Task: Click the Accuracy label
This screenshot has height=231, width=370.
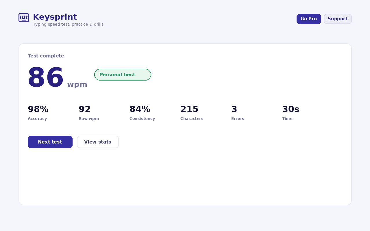Action: [37, 118]
